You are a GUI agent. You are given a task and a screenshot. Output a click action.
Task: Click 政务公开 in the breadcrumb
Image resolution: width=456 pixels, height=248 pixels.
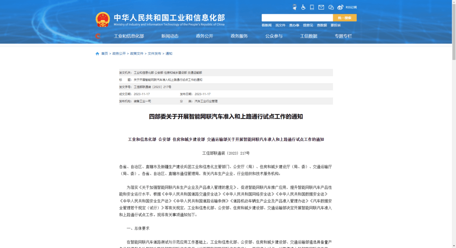pyautogui.click(x=119, y=54)
